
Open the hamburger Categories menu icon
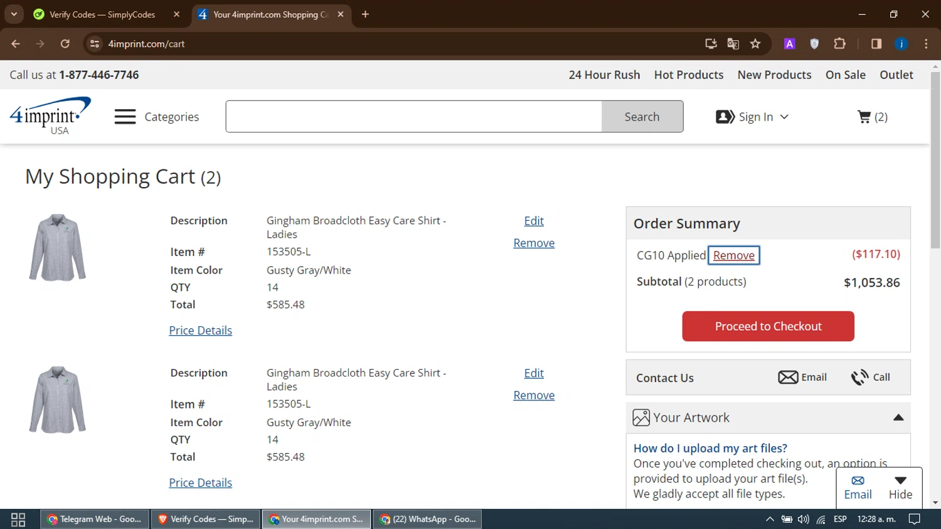point(125,117)
